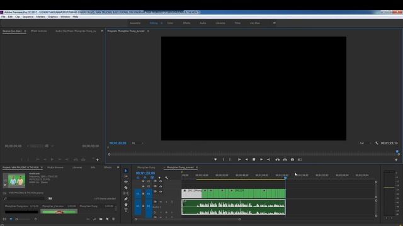Image resolution: width=403 pixels, height=226 pixels.
Task: Open Program monitor button editor plus
Action: [x=396, y=159]
